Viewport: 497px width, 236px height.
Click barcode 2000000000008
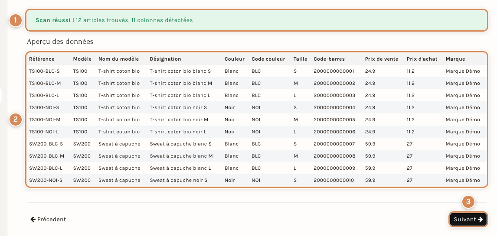(334, 156)
